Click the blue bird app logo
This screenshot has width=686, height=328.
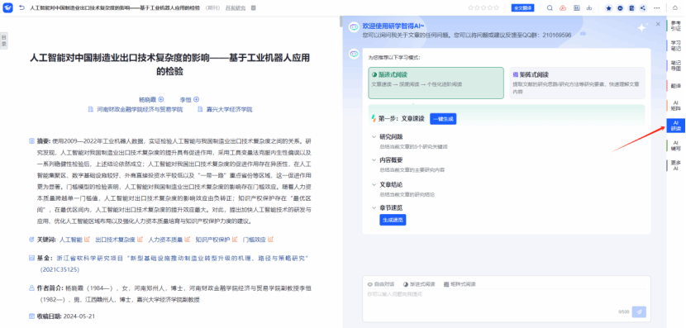[x=8, y=8]
